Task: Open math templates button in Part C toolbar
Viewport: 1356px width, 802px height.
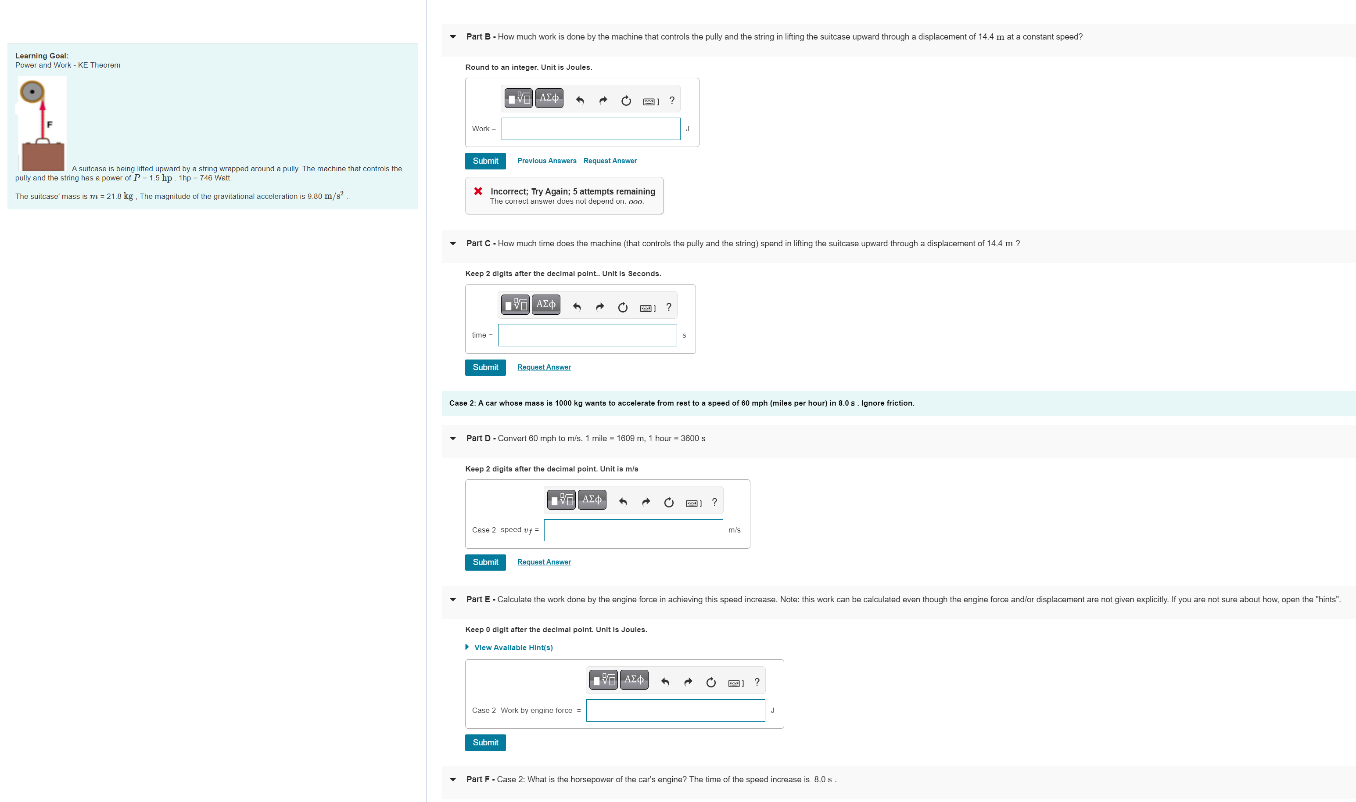Action: (x=515, y=304)
